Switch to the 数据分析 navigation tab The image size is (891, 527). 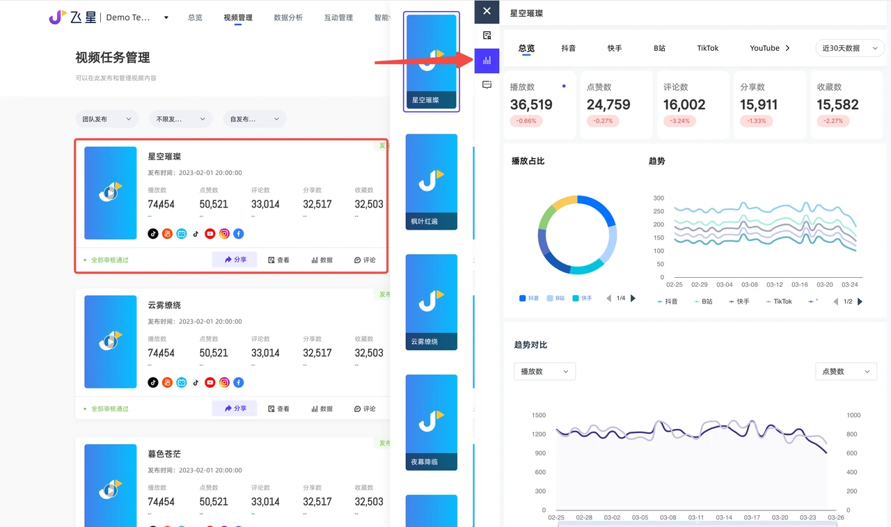(288, 17)
